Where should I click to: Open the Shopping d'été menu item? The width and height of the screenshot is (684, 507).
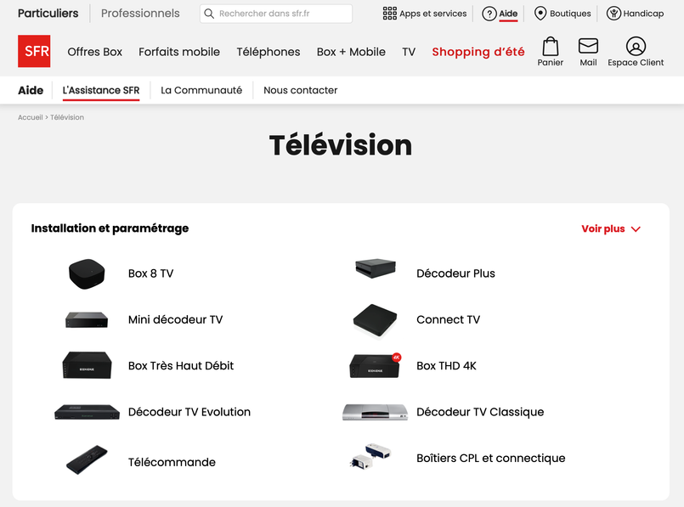[x=478, y=52]
